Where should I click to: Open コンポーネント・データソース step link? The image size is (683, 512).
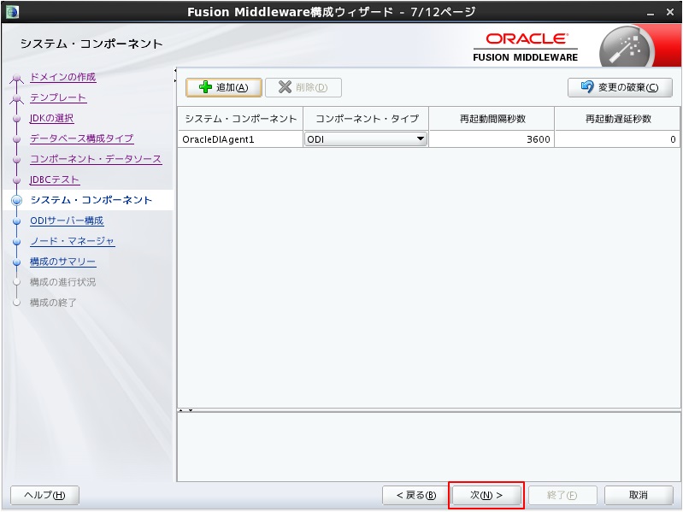coord(96,159)
